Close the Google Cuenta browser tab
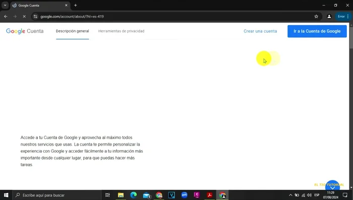The width and height of the screenshot is (353, 200). (66, 5)
